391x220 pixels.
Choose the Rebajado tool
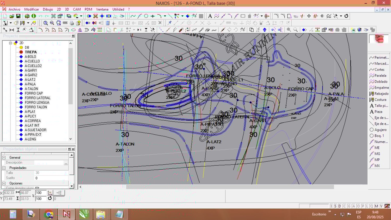(381, 94)
